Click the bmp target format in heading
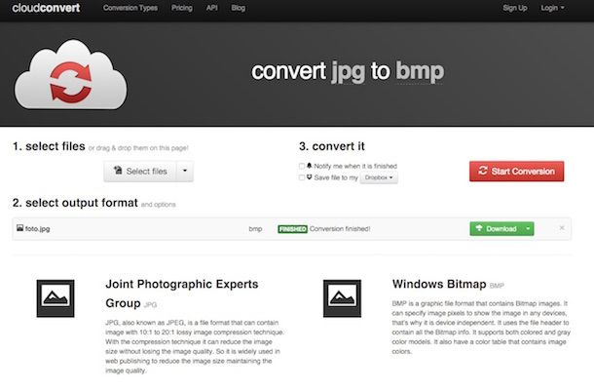Image resolution: width=594 pixels, height=392 pixels. coord(420,71)
